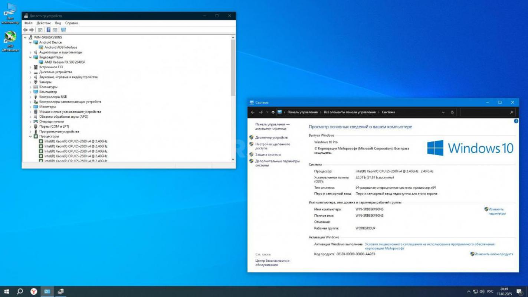Expand the Клавиатуры category

[30, 87]
